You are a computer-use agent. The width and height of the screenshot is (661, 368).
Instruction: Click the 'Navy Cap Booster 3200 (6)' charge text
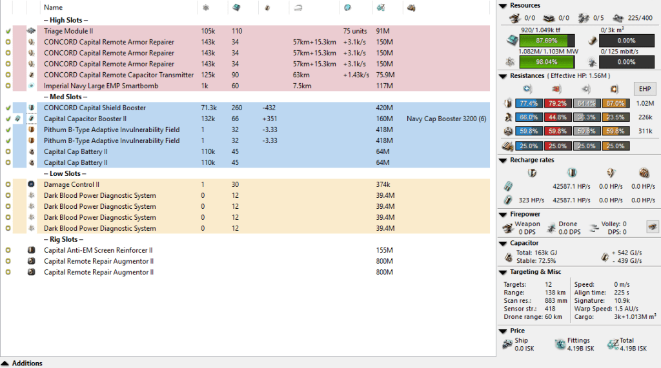click(x=447, y=119)
